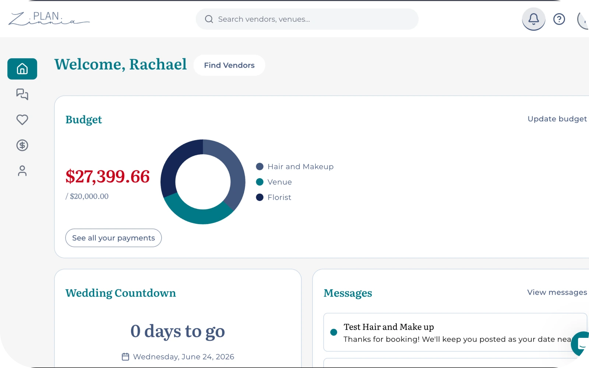Screen dimensions: 589x368
Task: Click the Hair and Makeup legend label
Action: [300, 167]
